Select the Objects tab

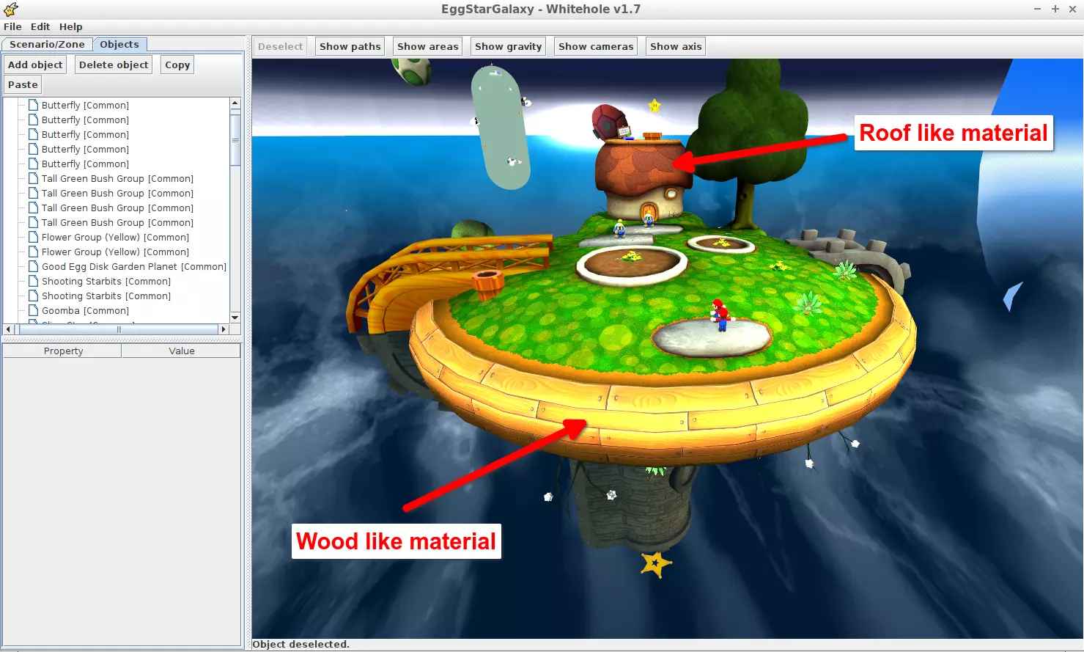[x=119, y=44]
